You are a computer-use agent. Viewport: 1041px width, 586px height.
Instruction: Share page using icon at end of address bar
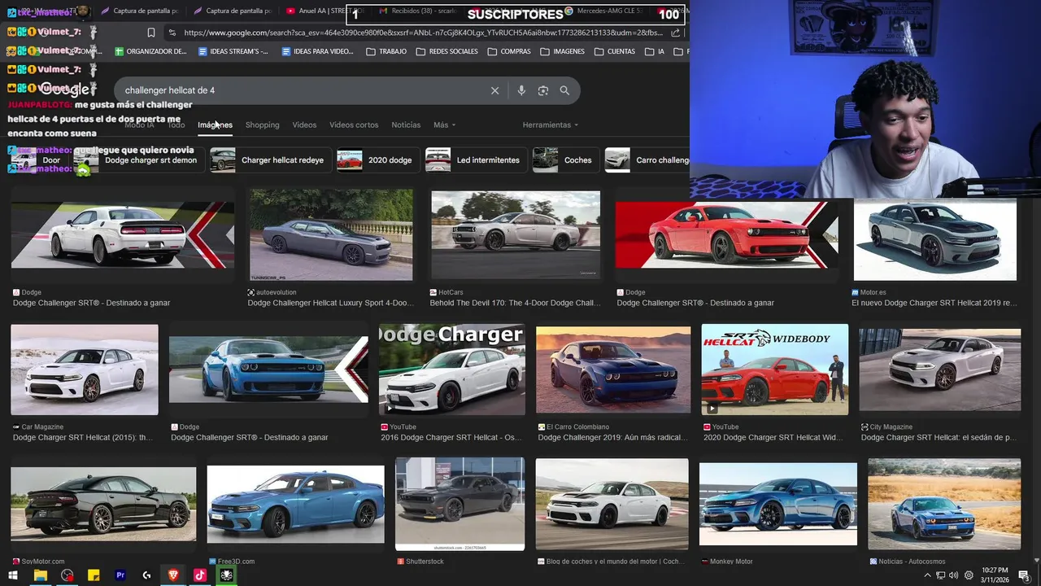pyautogui.click(x=676, y=33)
